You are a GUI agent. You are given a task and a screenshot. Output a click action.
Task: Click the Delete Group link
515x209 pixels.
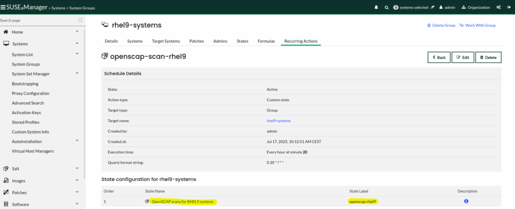442,25
